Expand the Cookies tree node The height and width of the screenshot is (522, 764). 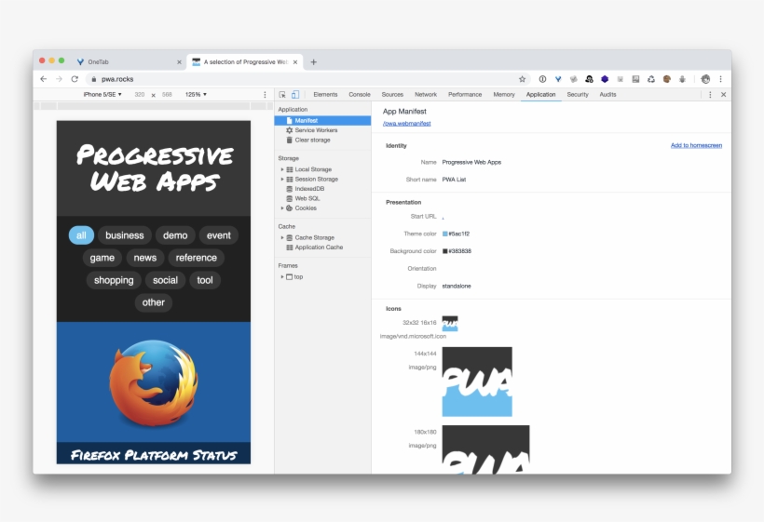pyautogui.click(x=282, y=207)
